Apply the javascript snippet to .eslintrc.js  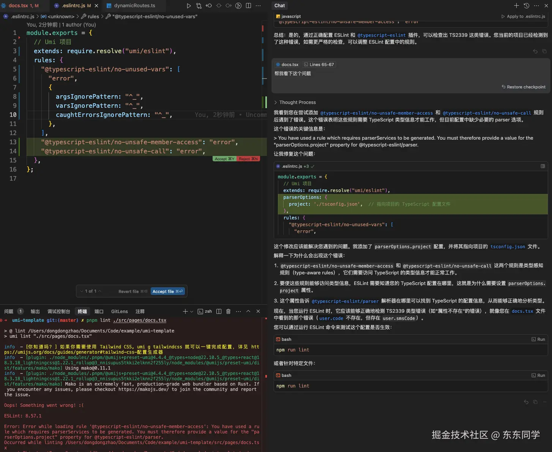[523, 16]
